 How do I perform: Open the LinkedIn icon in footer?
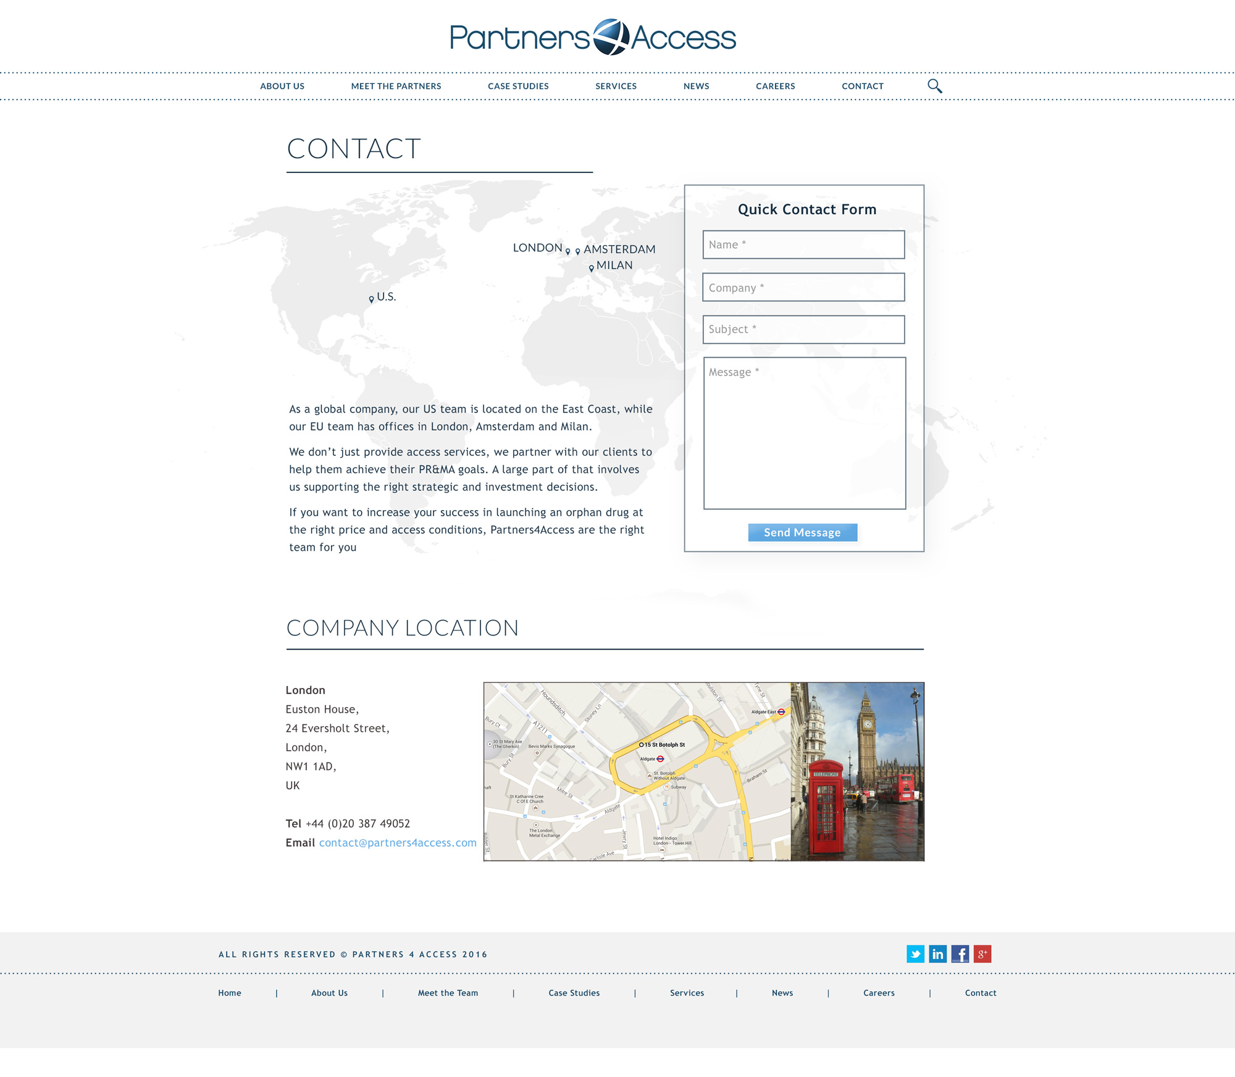click(937, 953)
